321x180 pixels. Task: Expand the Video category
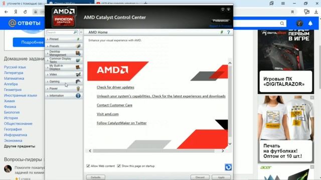point(64,74)
